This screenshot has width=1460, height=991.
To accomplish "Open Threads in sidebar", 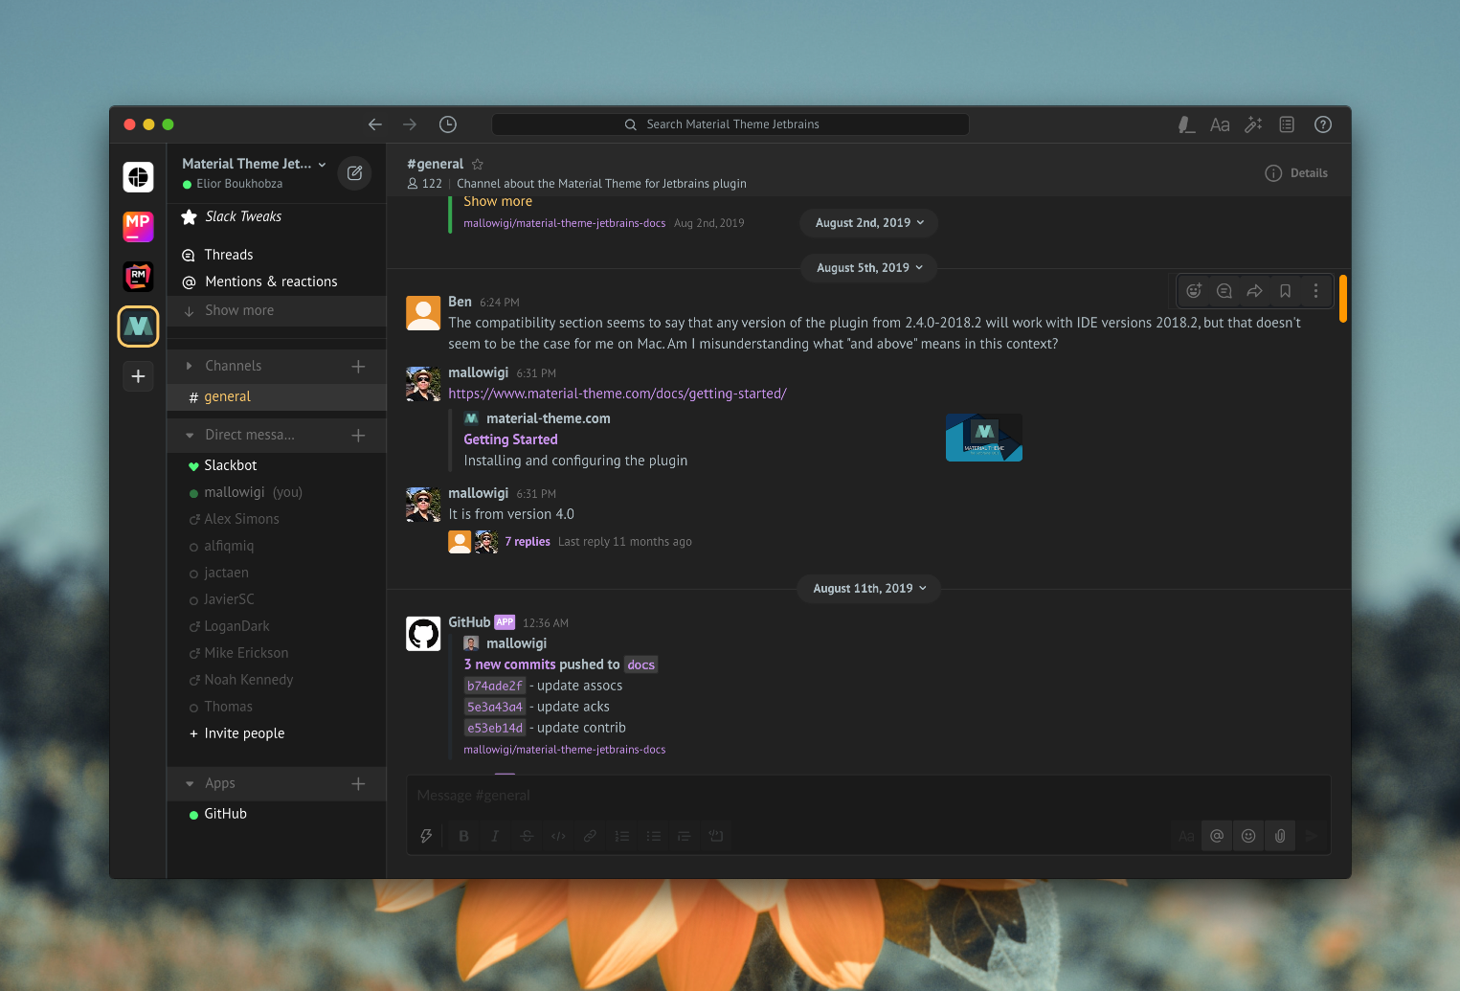I will point(277,255).
